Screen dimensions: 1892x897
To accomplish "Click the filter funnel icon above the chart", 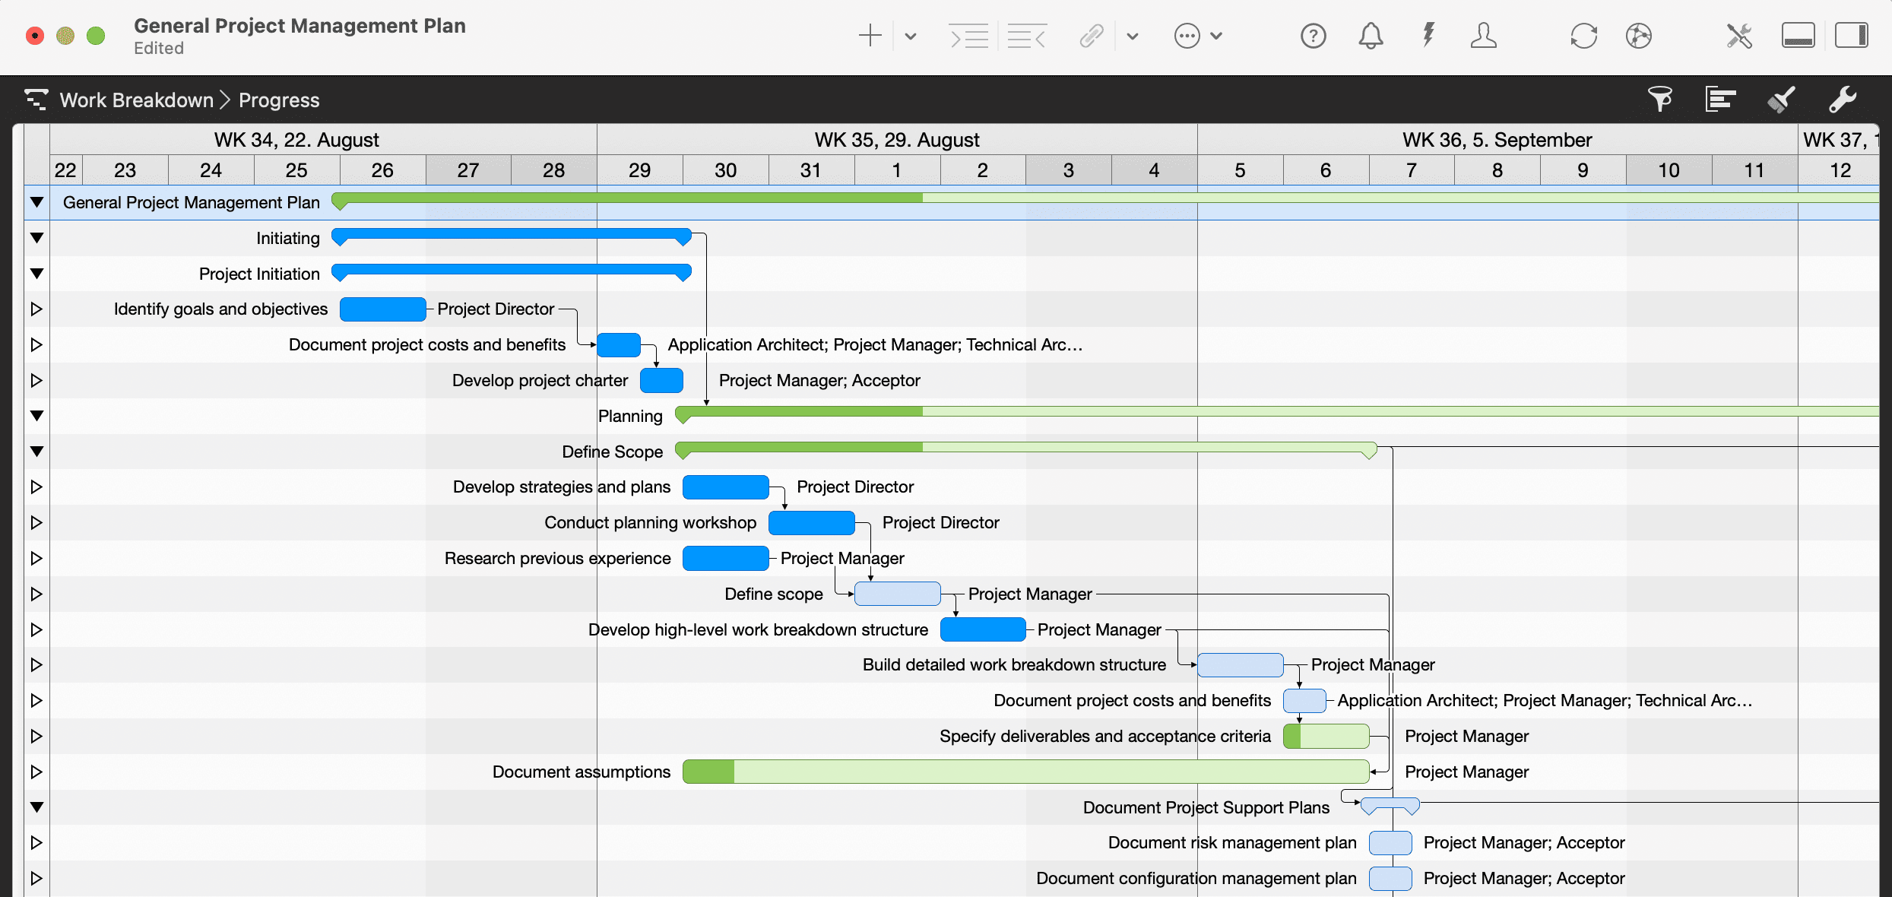I will [x=1661, y=100].
